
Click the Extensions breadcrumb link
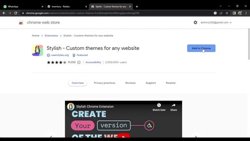pos(51,36)
